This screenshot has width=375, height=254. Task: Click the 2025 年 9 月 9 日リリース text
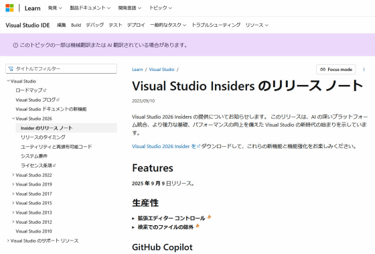coord(163,184)
